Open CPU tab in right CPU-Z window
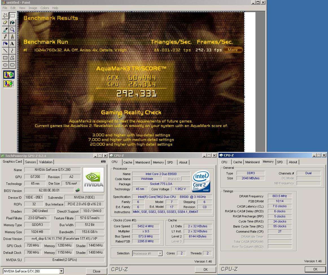This screenshot has width=328, height=275. 224,162
